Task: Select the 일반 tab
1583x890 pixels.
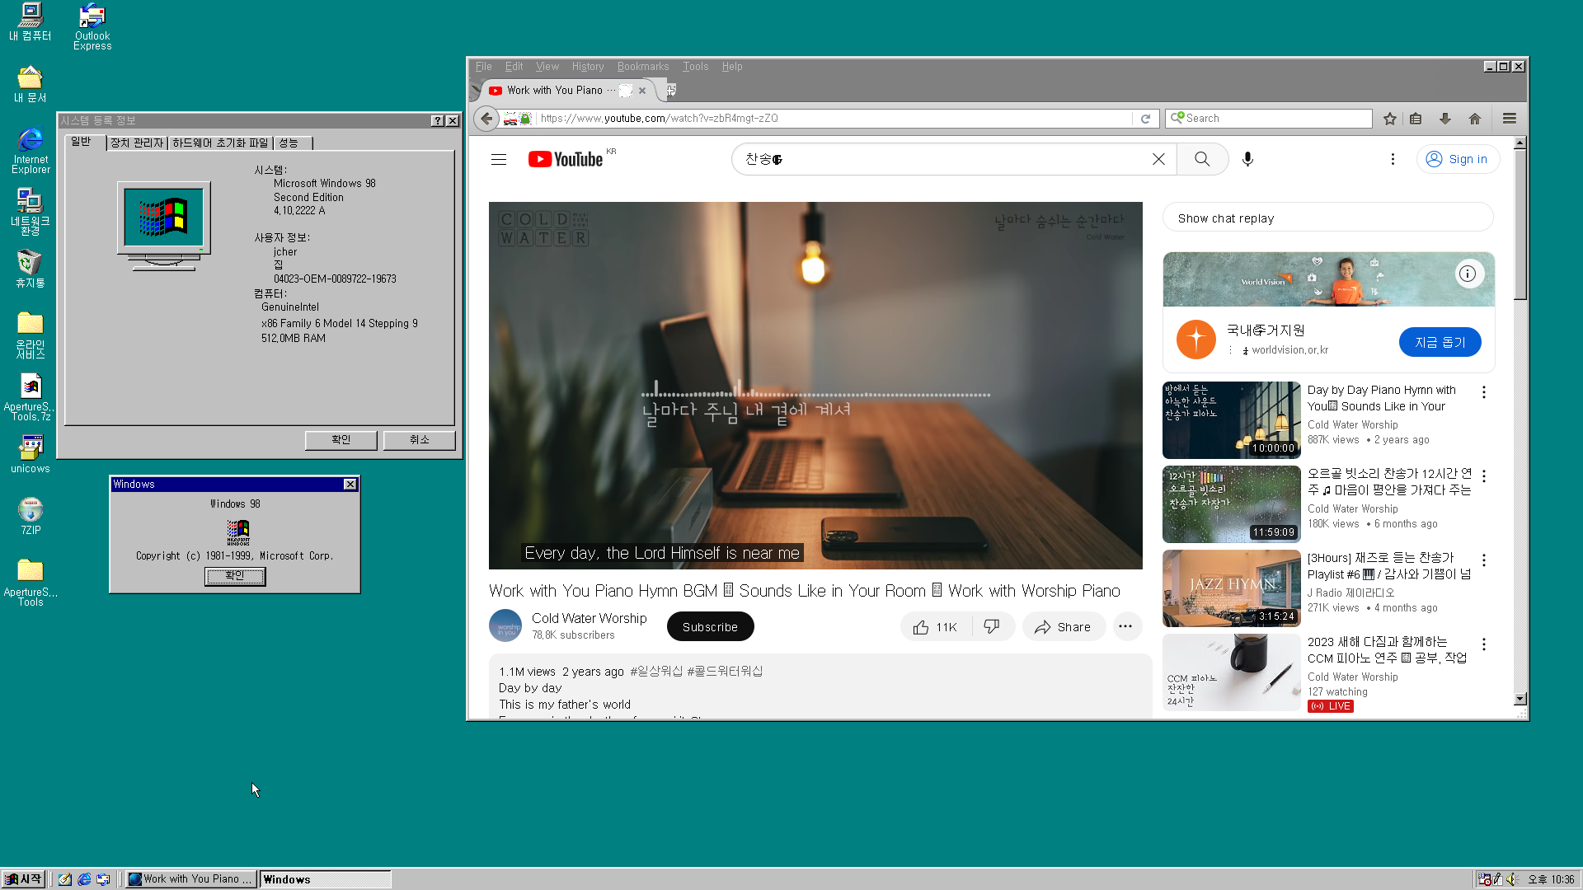Action: coord(85,143)
